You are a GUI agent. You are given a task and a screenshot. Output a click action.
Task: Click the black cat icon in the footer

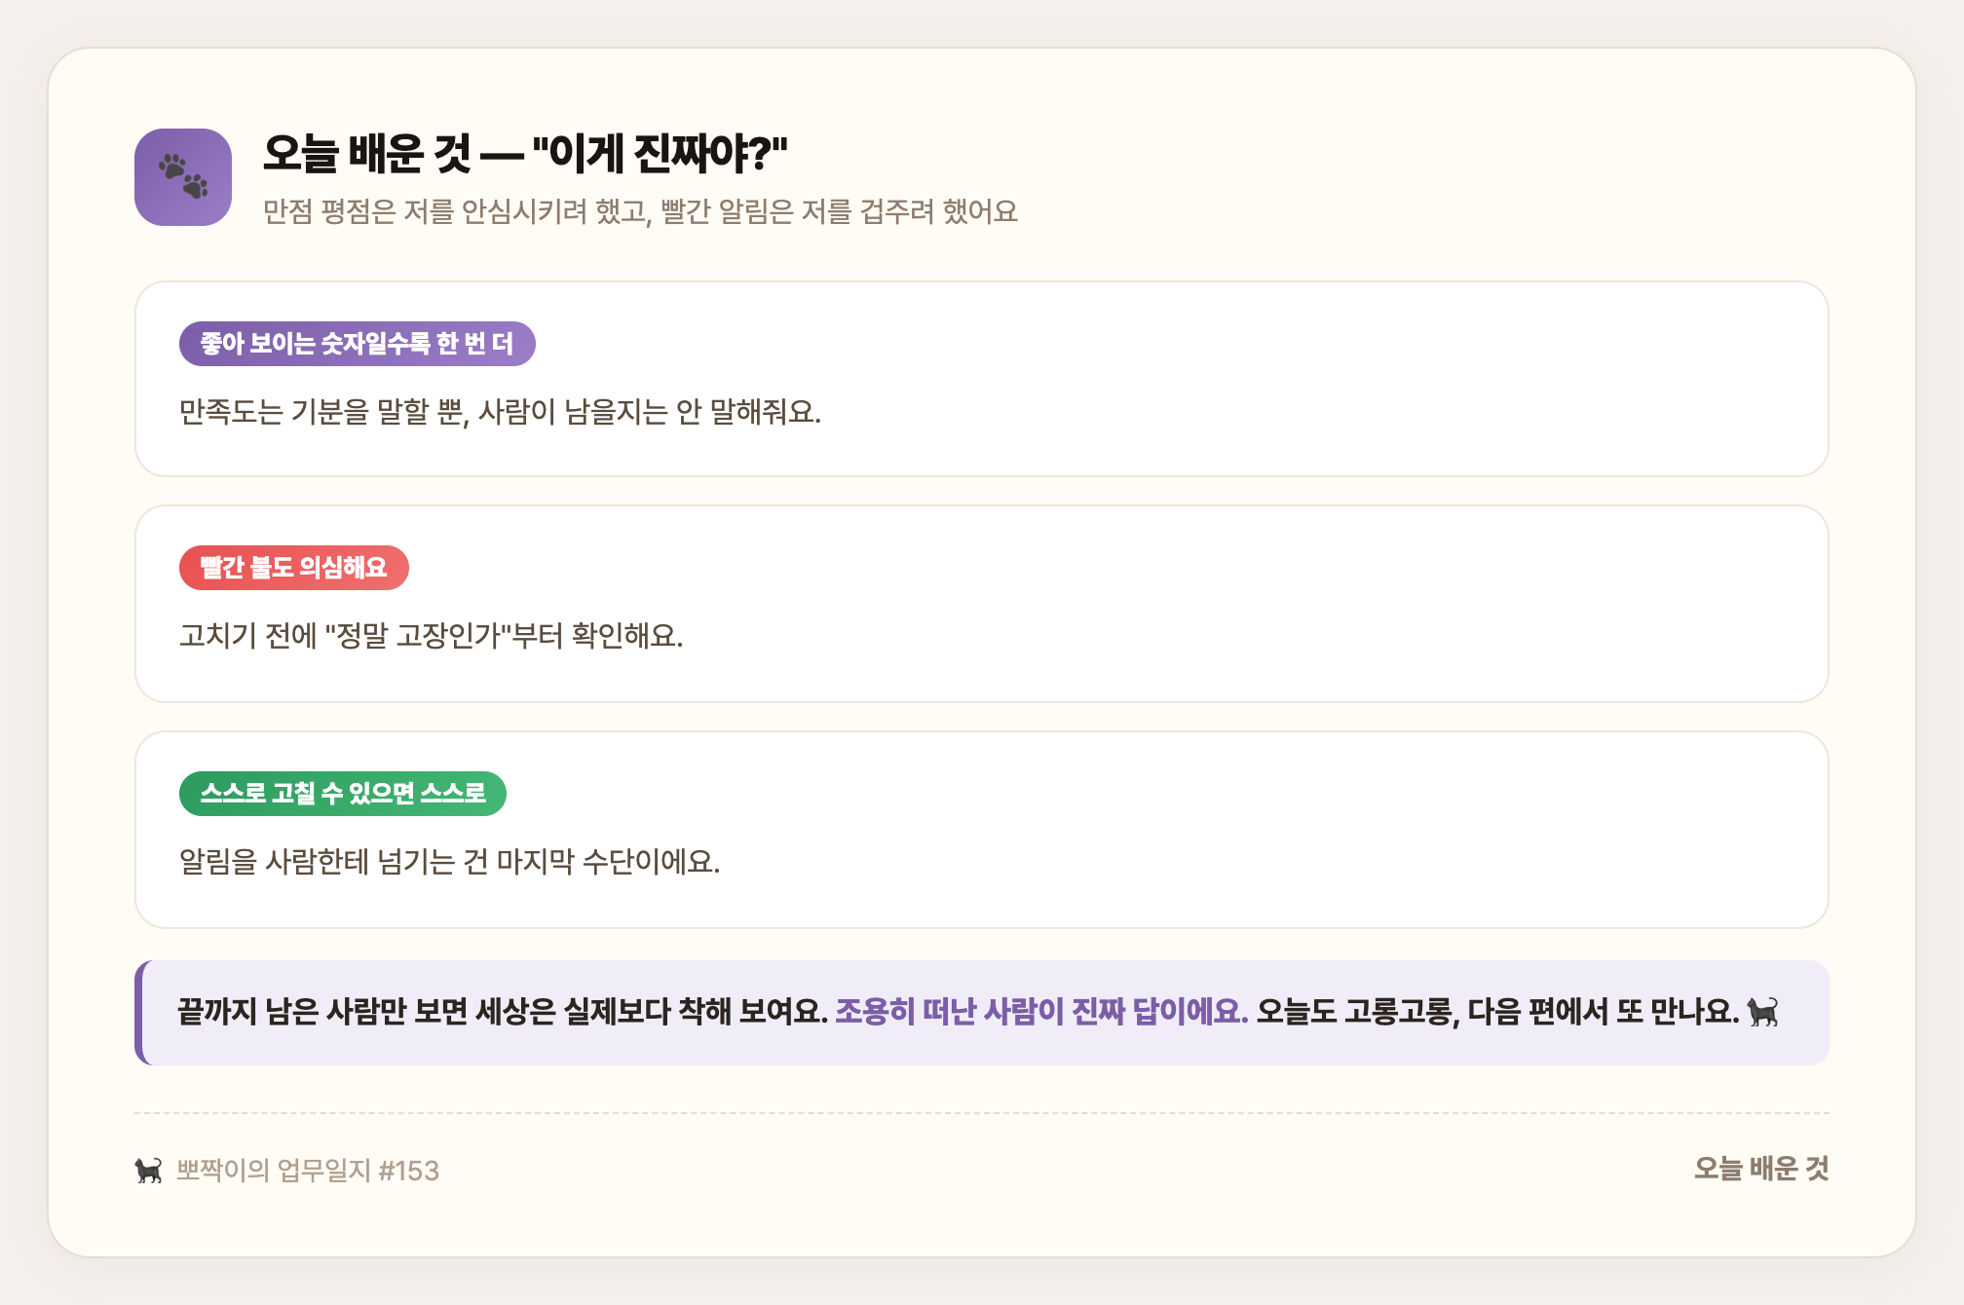[148, 1170]
